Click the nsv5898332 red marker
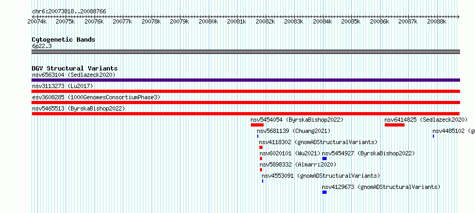Image resolution: width=475 pixels, height=213 pixels. coord(261,170)
